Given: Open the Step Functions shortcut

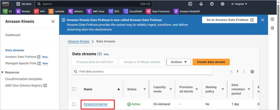Looking at the screenshot, I should click(x=158, y=11).
